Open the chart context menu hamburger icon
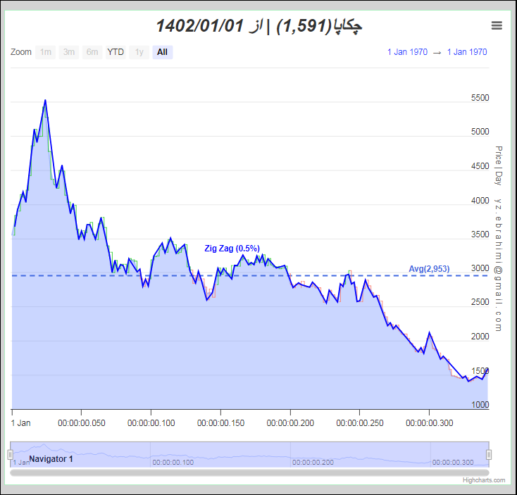This screenshot has height=495, width=517. (497, 25)
